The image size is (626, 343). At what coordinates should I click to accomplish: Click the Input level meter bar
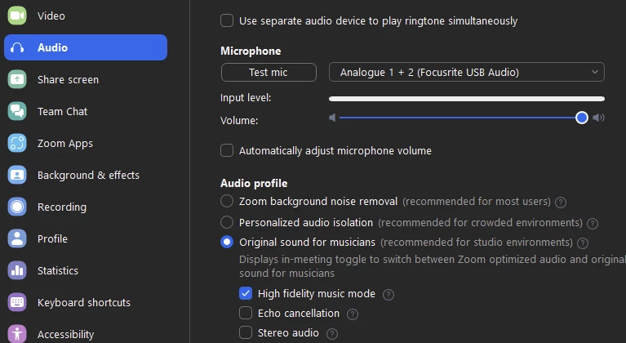[x=466, y=99]
